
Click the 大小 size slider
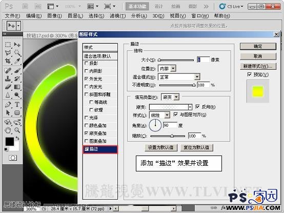pos(176,60)
